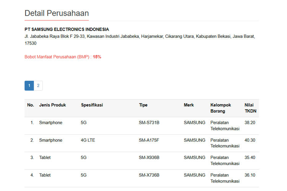Click TKDN value 36.10
Screen dimensions: 287x191
[250, 175]
